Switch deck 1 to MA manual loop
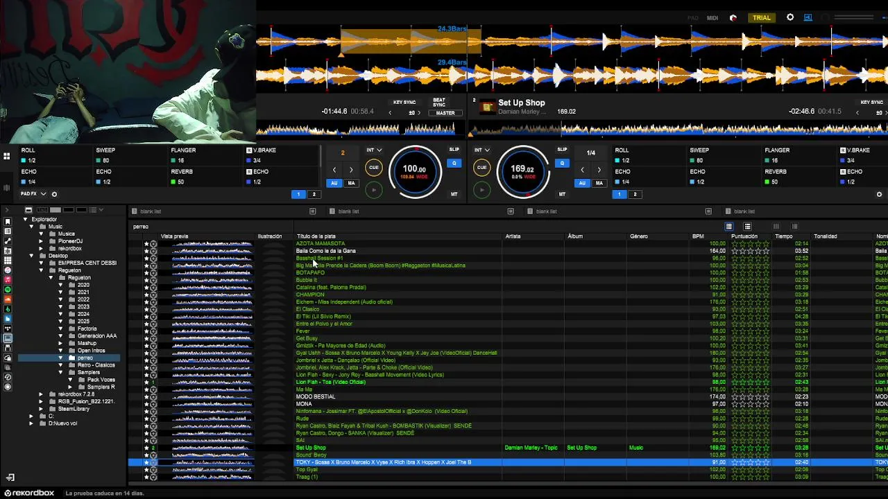Viewport: 888px width, 499px height. [x=351, y=183]
